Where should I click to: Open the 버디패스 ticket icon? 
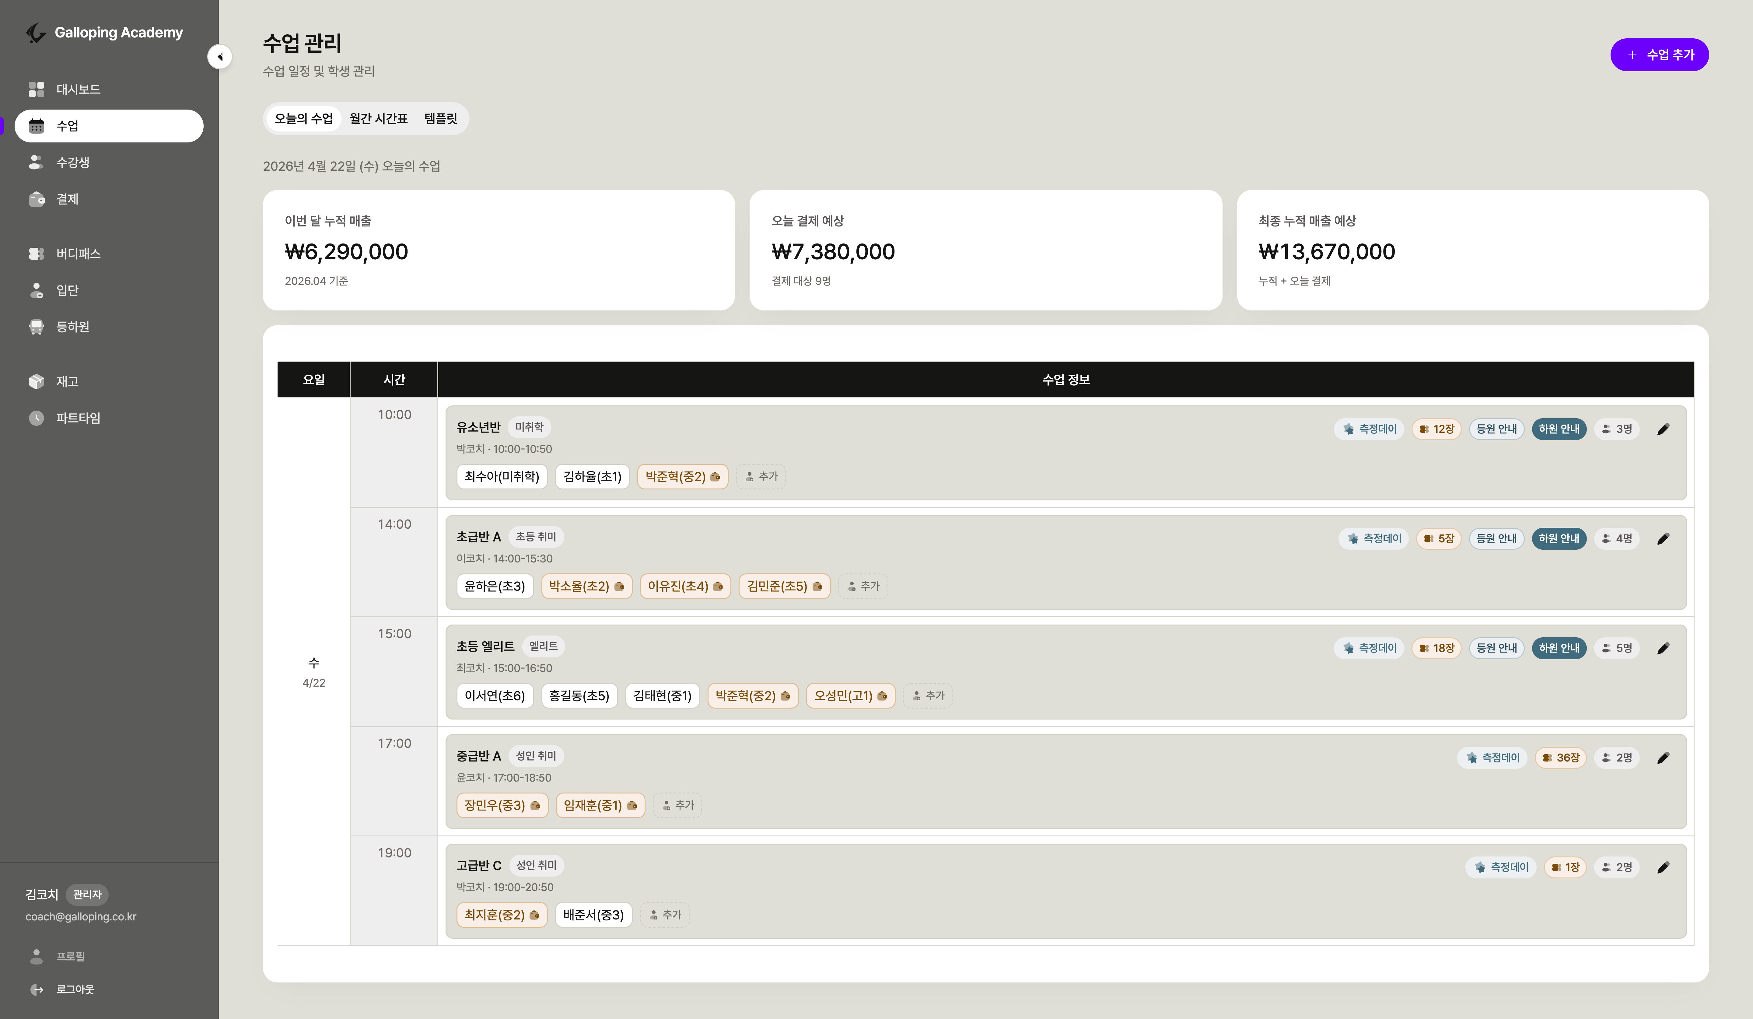pyautogui.click(x=37, y=253)
